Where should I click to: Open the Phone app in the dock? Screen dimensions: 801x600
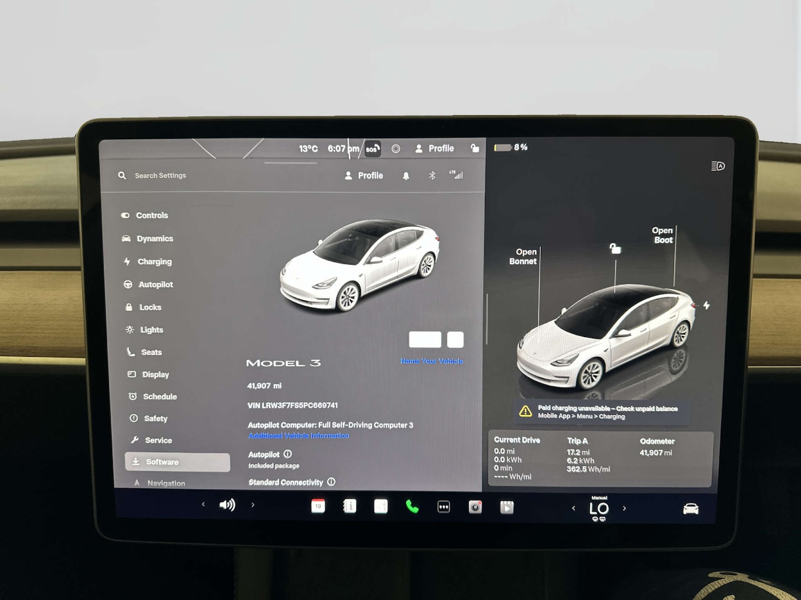(411, 506)
